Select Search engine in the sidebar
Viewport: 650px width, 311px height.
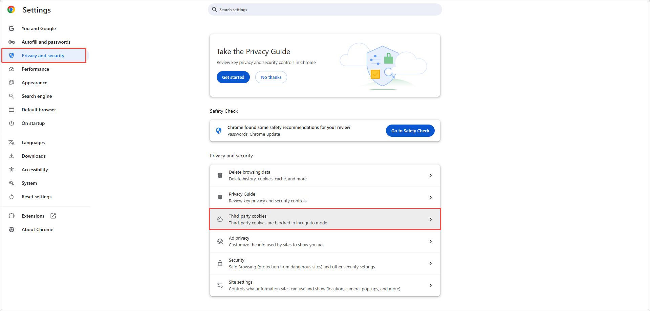pos(37,96)
